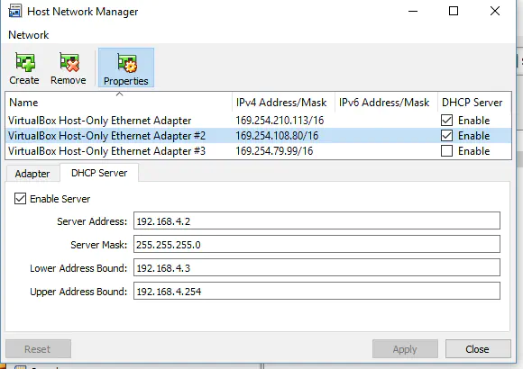The height and width of the screenshot is (369, 523).
Task: Select VirtualBox Host-Only Ethernet Adapter #3 row
Action: point(258,151)
